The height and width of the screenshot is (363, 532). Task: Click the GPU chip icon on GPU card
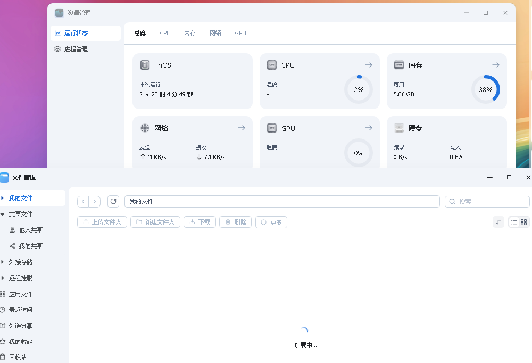point(272,128)
